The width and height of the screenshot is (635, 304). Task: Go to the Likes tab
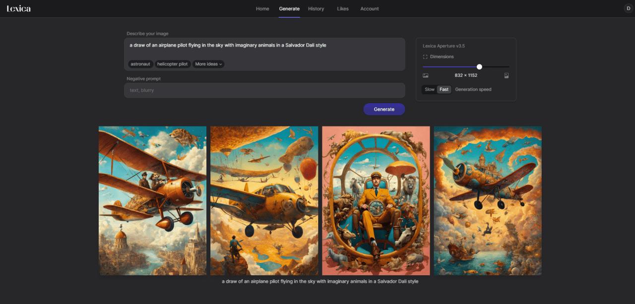click(x=343, y=9)
